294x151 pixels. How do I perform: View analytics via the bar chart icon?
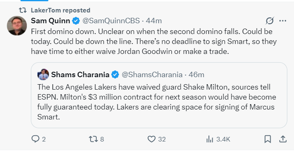pos(210,139)
